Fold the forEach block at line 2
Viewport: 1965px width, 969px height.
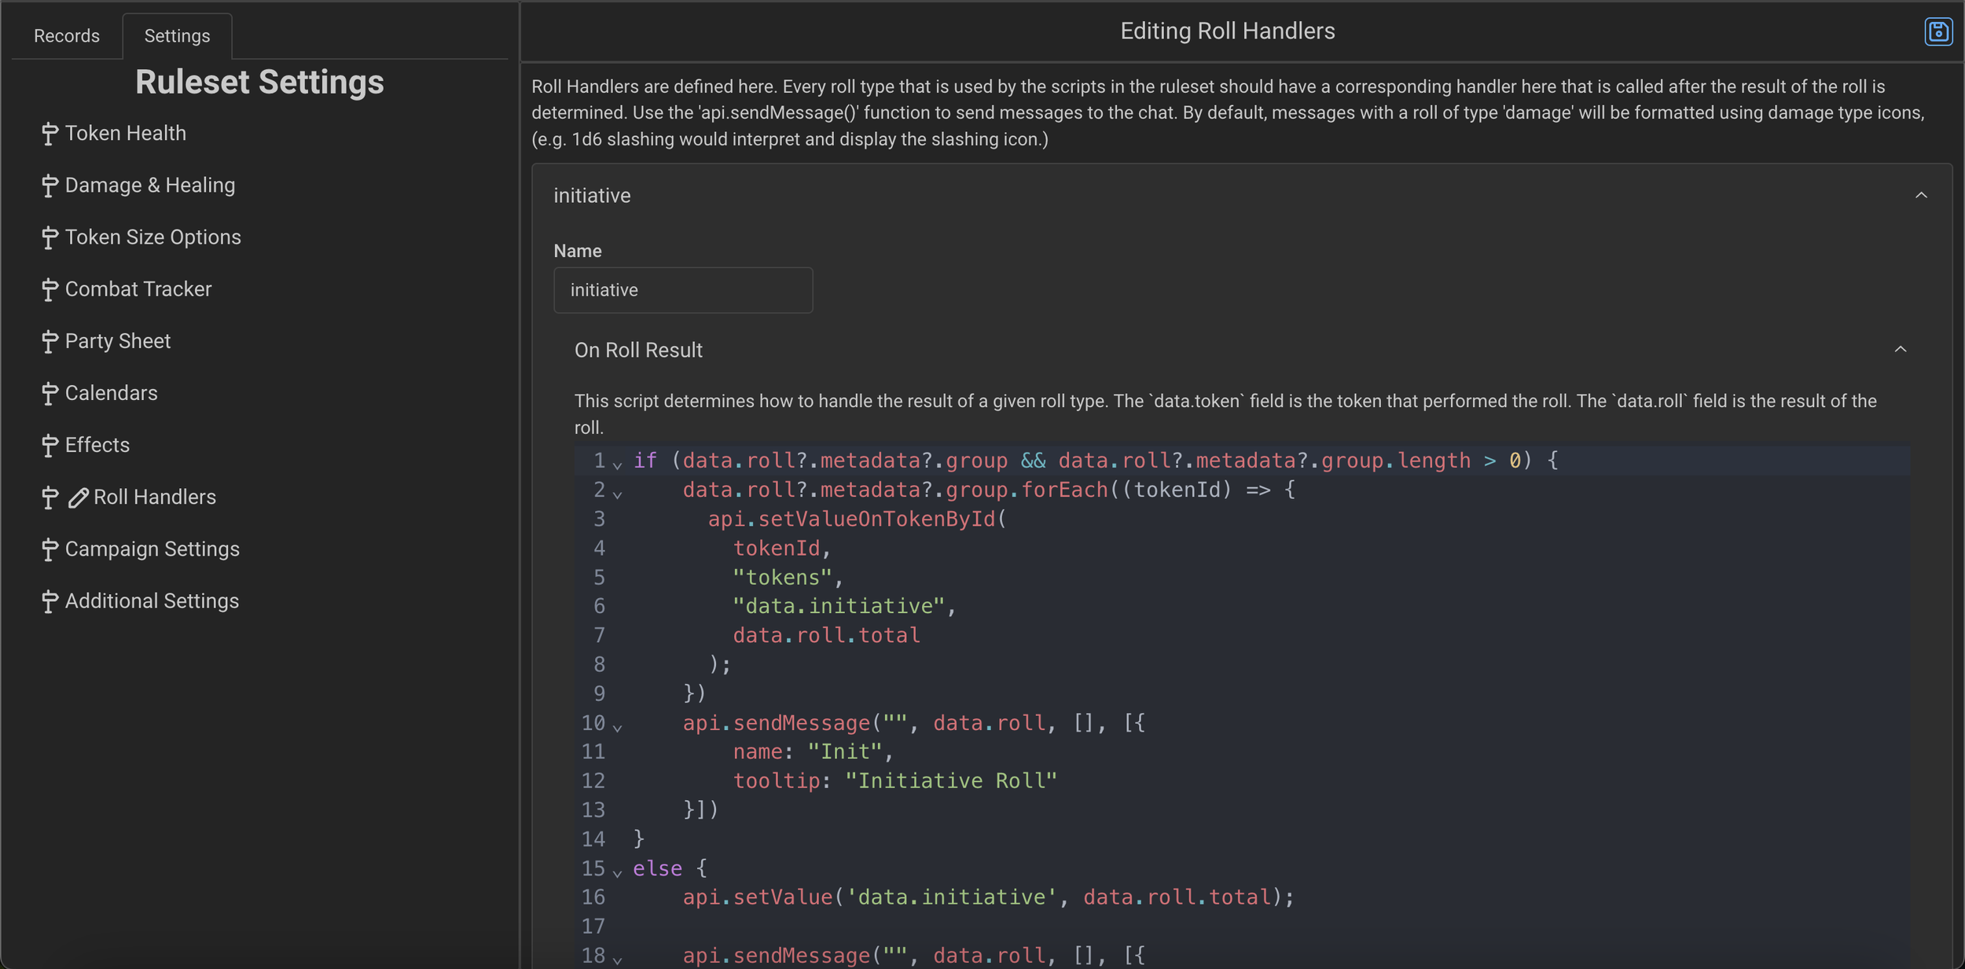click(618, 494)
